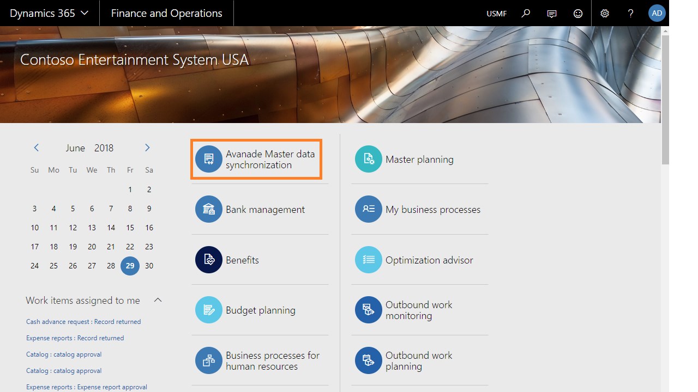Viewport: 698px width, 392px height.
Task: Select June 1 in the calendar
Action: pyautogui.click(x=130, y=189)
